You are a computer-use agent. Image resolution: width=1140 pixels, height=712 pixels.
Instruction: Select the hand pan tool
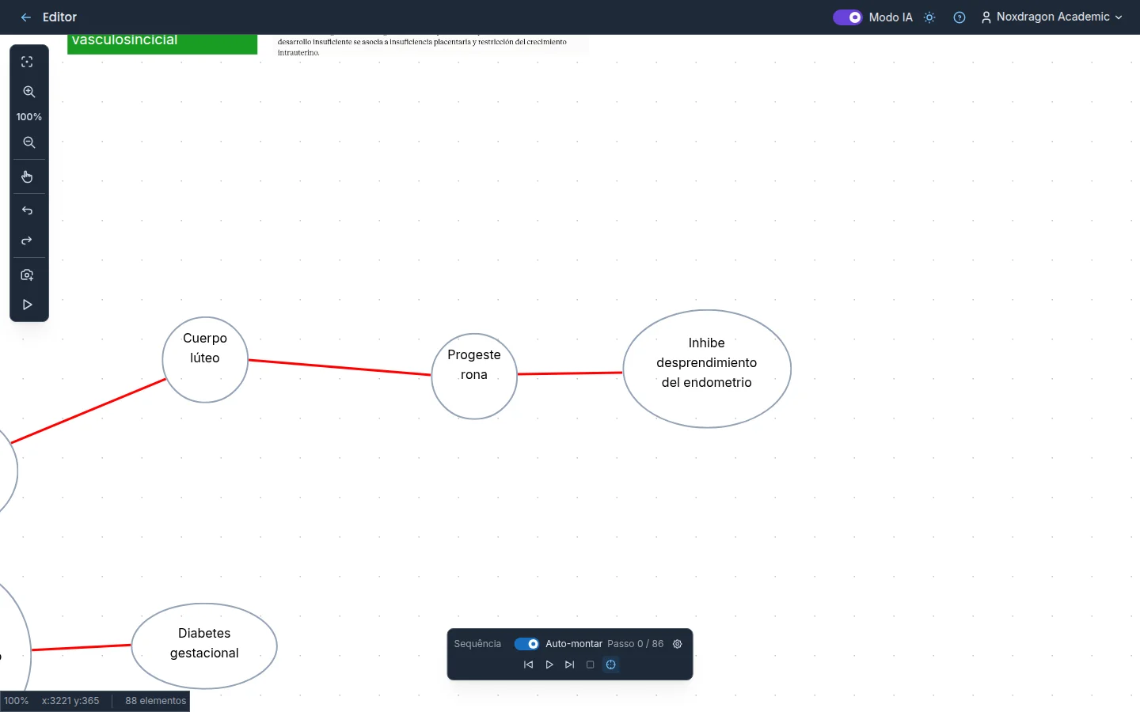point(27,176)
